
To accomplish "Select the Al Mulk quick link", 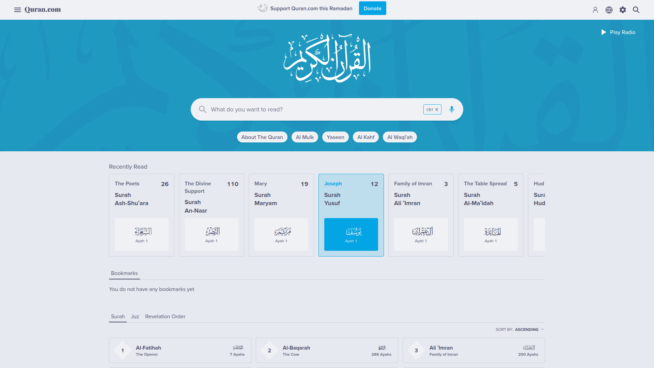I will (305, 137).
